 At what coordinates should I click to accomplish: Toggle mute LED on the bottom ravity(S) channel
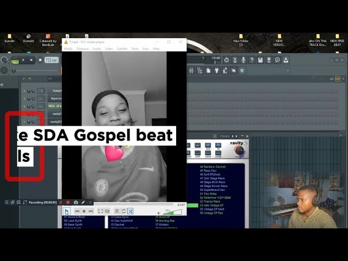pos(24,122)
